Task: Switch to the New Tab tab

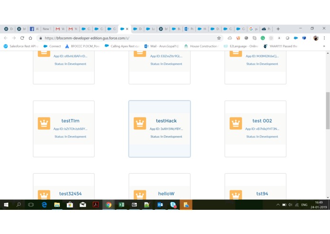Action: (x=47, y=29)
